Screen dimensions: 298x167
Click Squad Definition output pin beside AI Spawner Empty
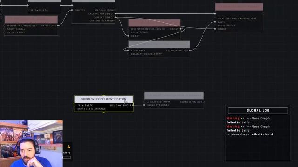pyautogui.click(x=204, y=102)
